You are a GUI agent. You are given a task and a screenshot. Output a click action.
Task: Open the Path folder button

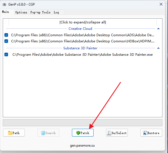[x=14, y=133]
